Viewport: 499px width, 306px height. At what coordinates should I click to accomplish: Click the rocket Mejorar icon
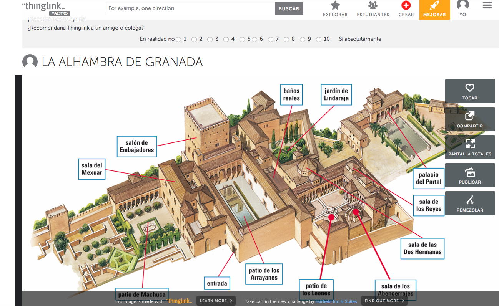[434, 5]
